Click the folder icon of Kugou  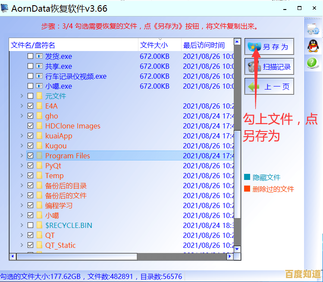(39, 145)
